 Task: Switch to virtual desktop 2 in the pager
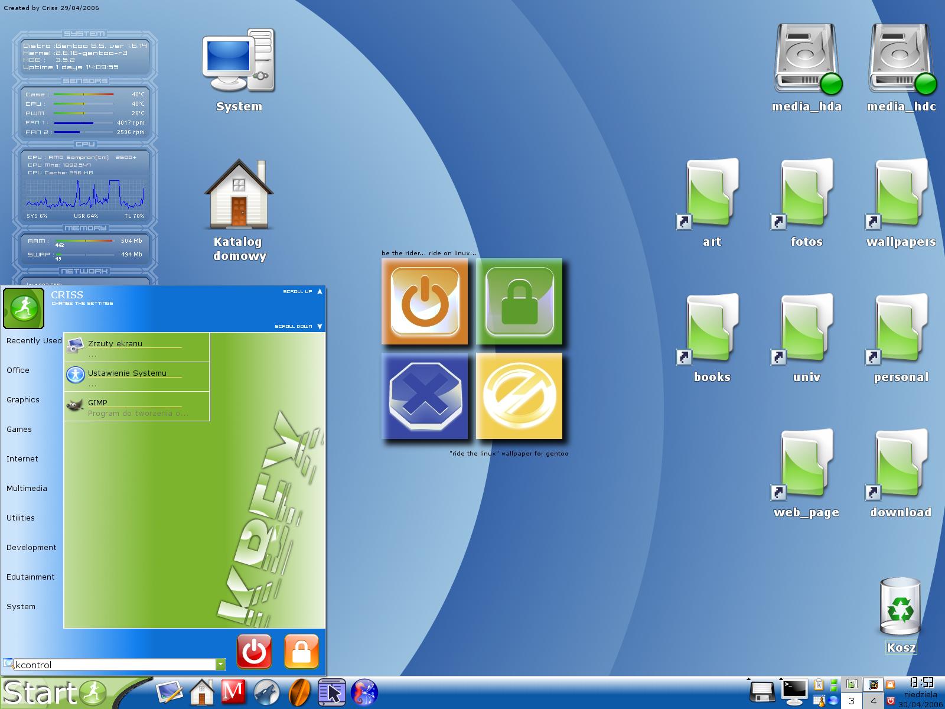873,684
